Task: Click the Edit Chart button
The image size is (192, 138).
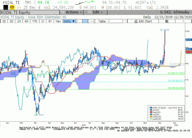Action: click(x=143, y=21)
